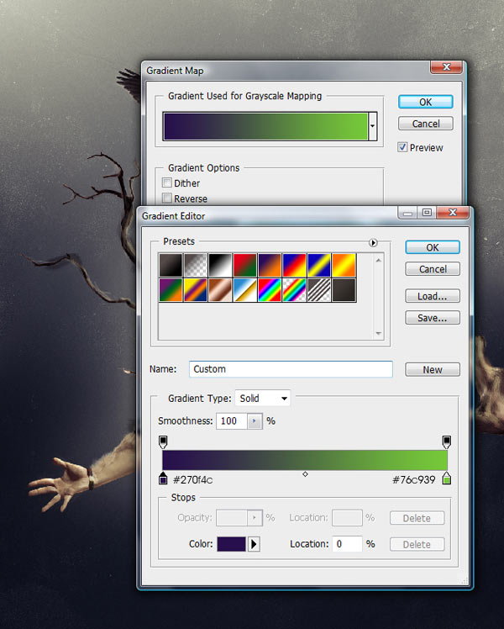504x629 pixels.
Task: Enable the Dither checkbox in Gradient Map
Action: tap(167, 183)
